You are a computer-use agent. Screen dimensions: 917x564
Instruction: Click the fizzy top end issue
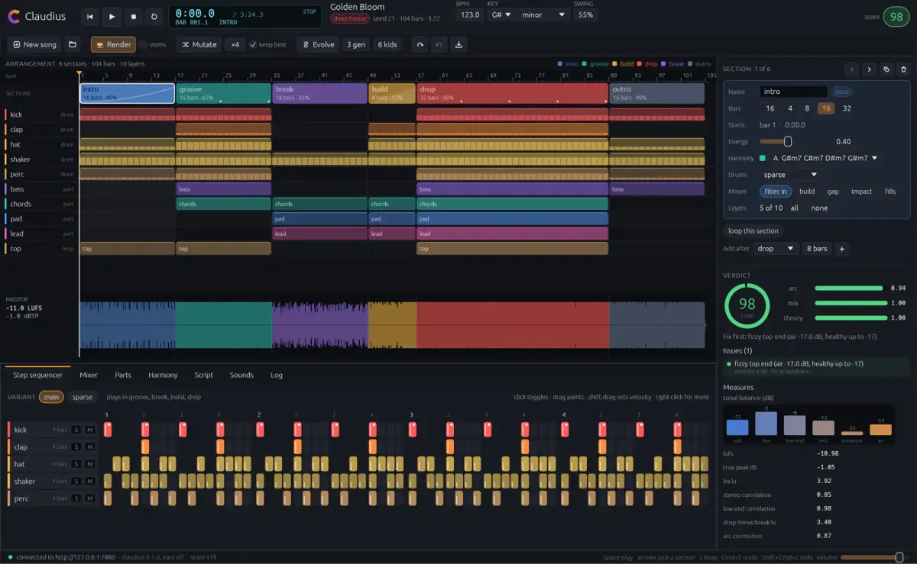point(816,366)
